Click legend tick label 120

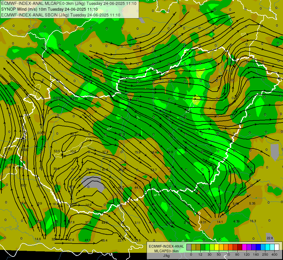(x=247, y=255)
